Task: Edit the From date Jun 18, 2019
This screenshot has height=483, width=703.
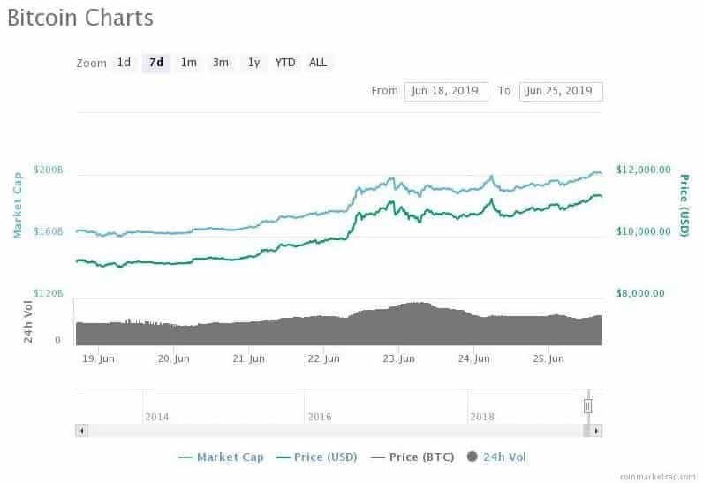Action: (446, 92)
